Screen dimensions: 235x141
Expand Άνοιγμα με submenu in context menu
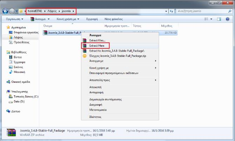[x=120, y=61]
